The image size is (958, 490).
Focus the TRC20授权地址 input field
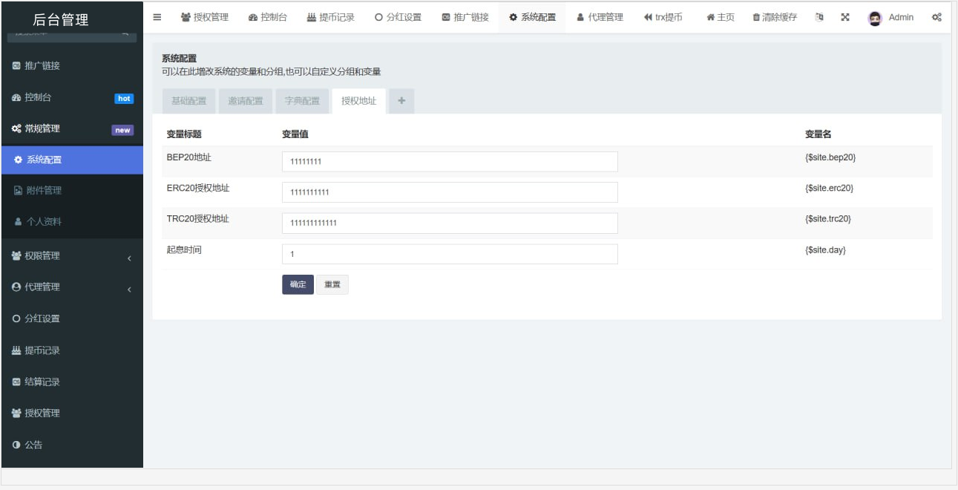click(450, 223)
